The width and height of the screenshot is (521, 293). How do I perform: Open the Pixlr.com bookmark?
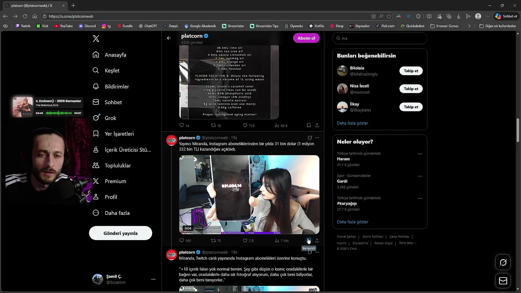point(385,26)
